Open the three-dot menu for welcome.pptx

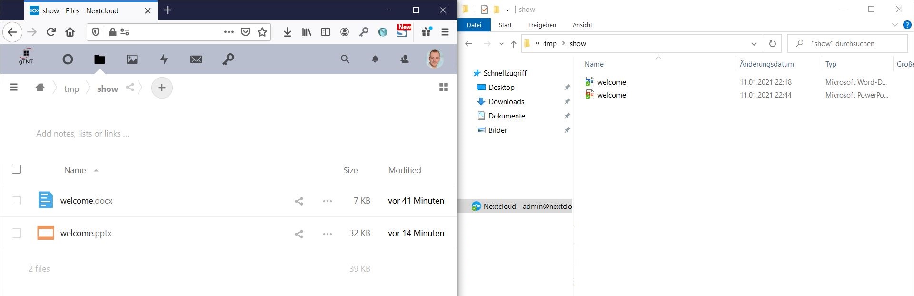click(328, 234)
